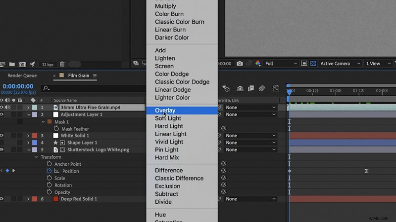The height and width of the screenshot is (222, 396).
Task: Toggle the Mask Feather stopwatch
Action: [56, 129]
